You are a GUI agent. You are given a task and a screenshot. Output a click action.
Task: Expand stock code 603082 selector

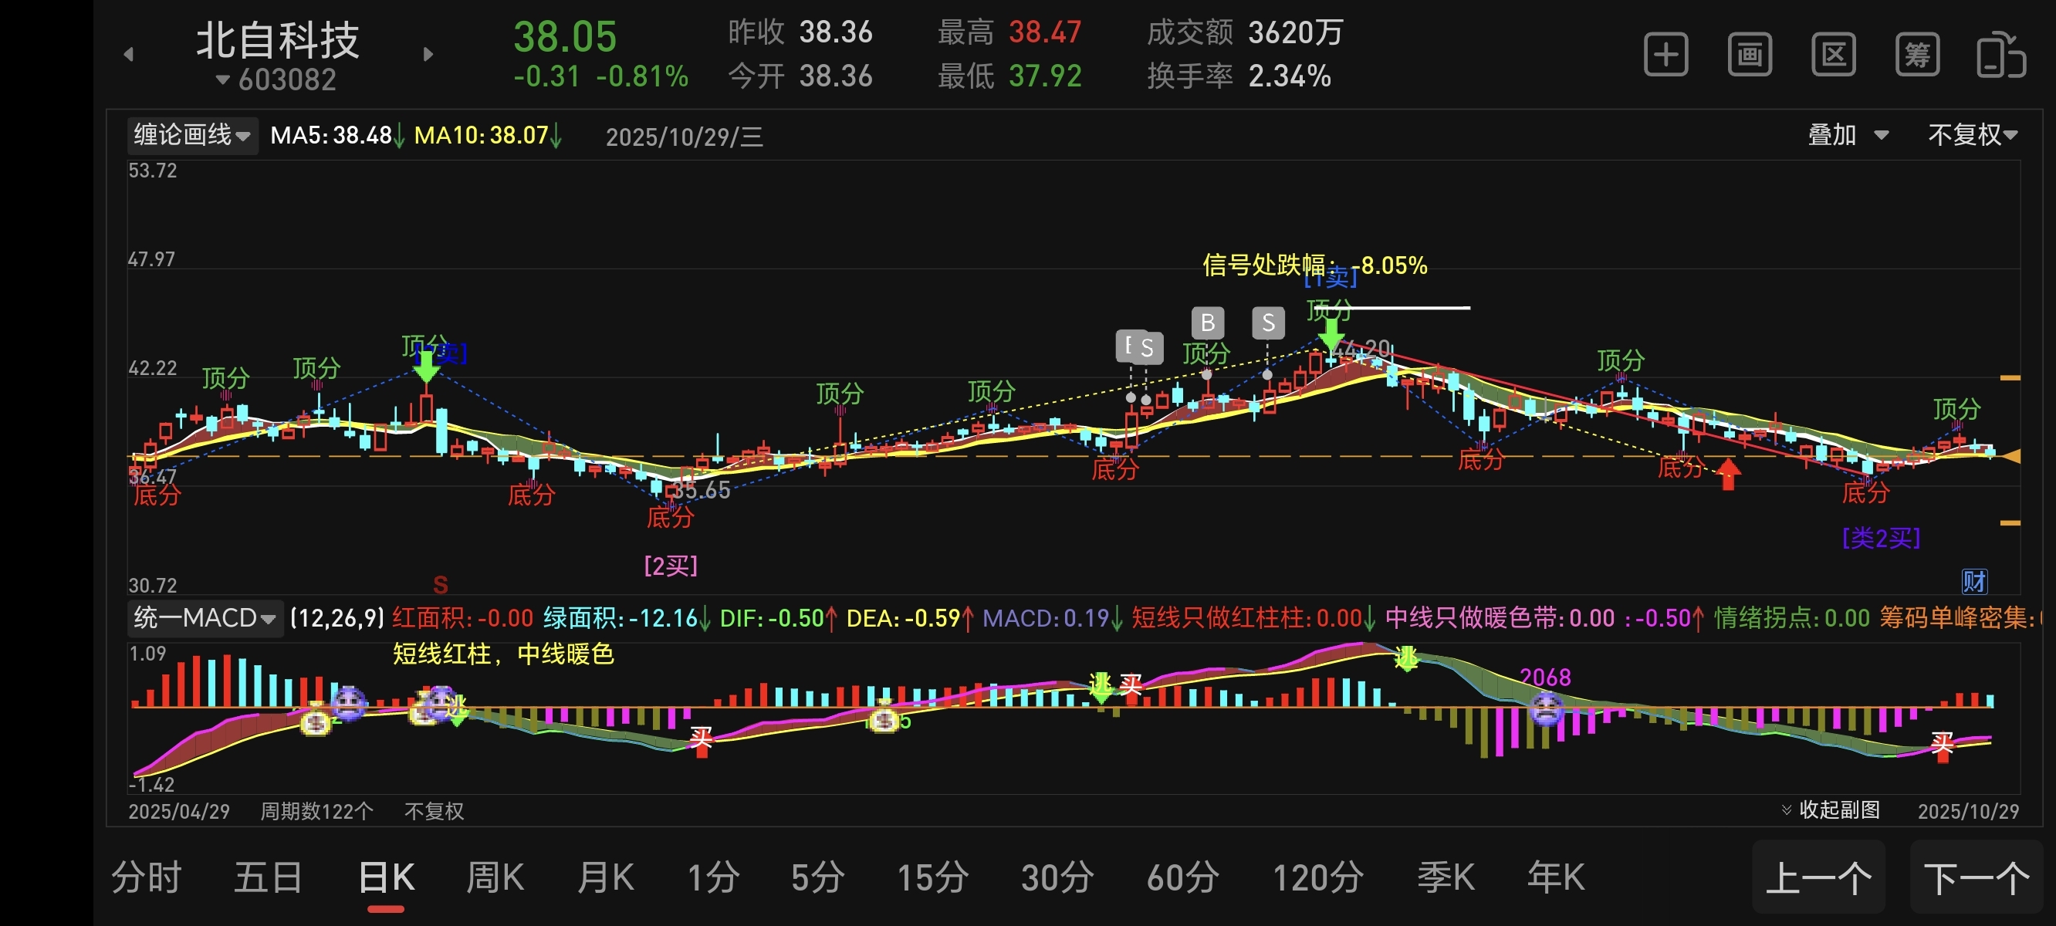[276, 79]
